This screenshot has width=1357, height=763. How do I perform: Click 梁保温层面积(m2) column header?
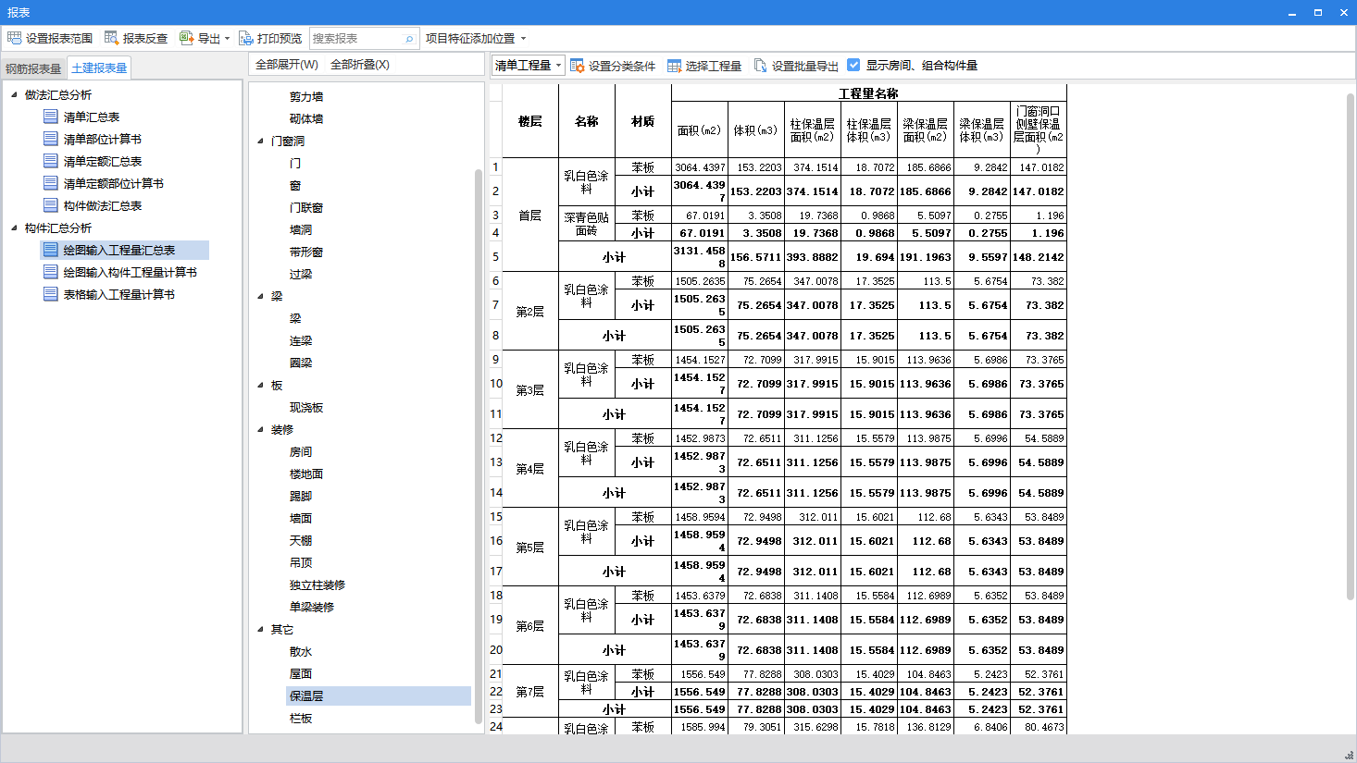(x=926, y=129)
